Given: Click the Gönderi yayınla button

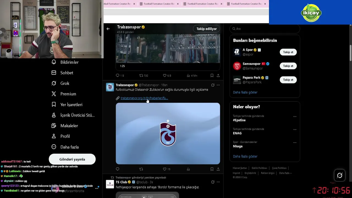Looking at the screenshot, I should coord(72,159).
